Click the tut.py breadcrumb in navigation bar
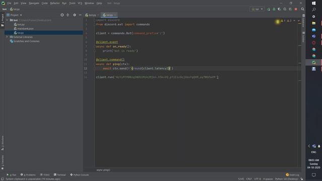 (x=15, y=9)
